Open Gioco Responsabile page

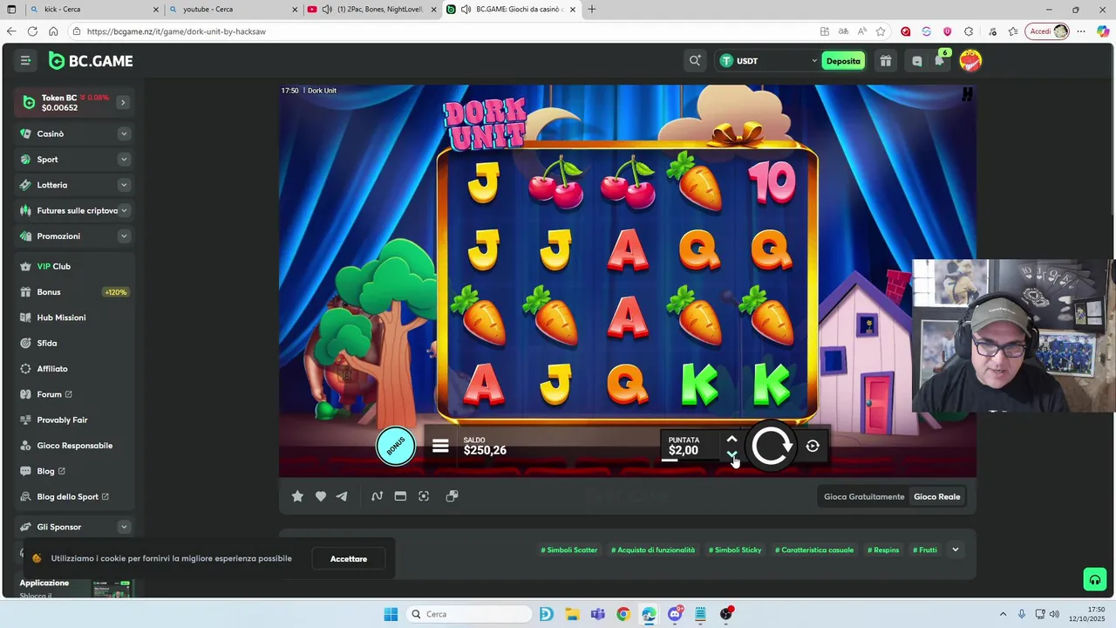click(75, 446)
